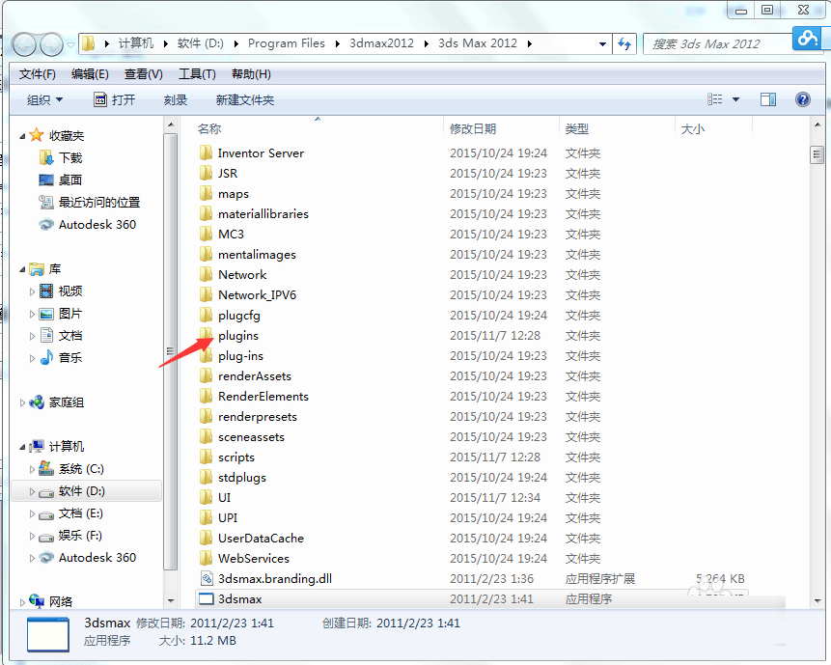
Task: Open the plugins folder icon
Action: tap(206, 336)
